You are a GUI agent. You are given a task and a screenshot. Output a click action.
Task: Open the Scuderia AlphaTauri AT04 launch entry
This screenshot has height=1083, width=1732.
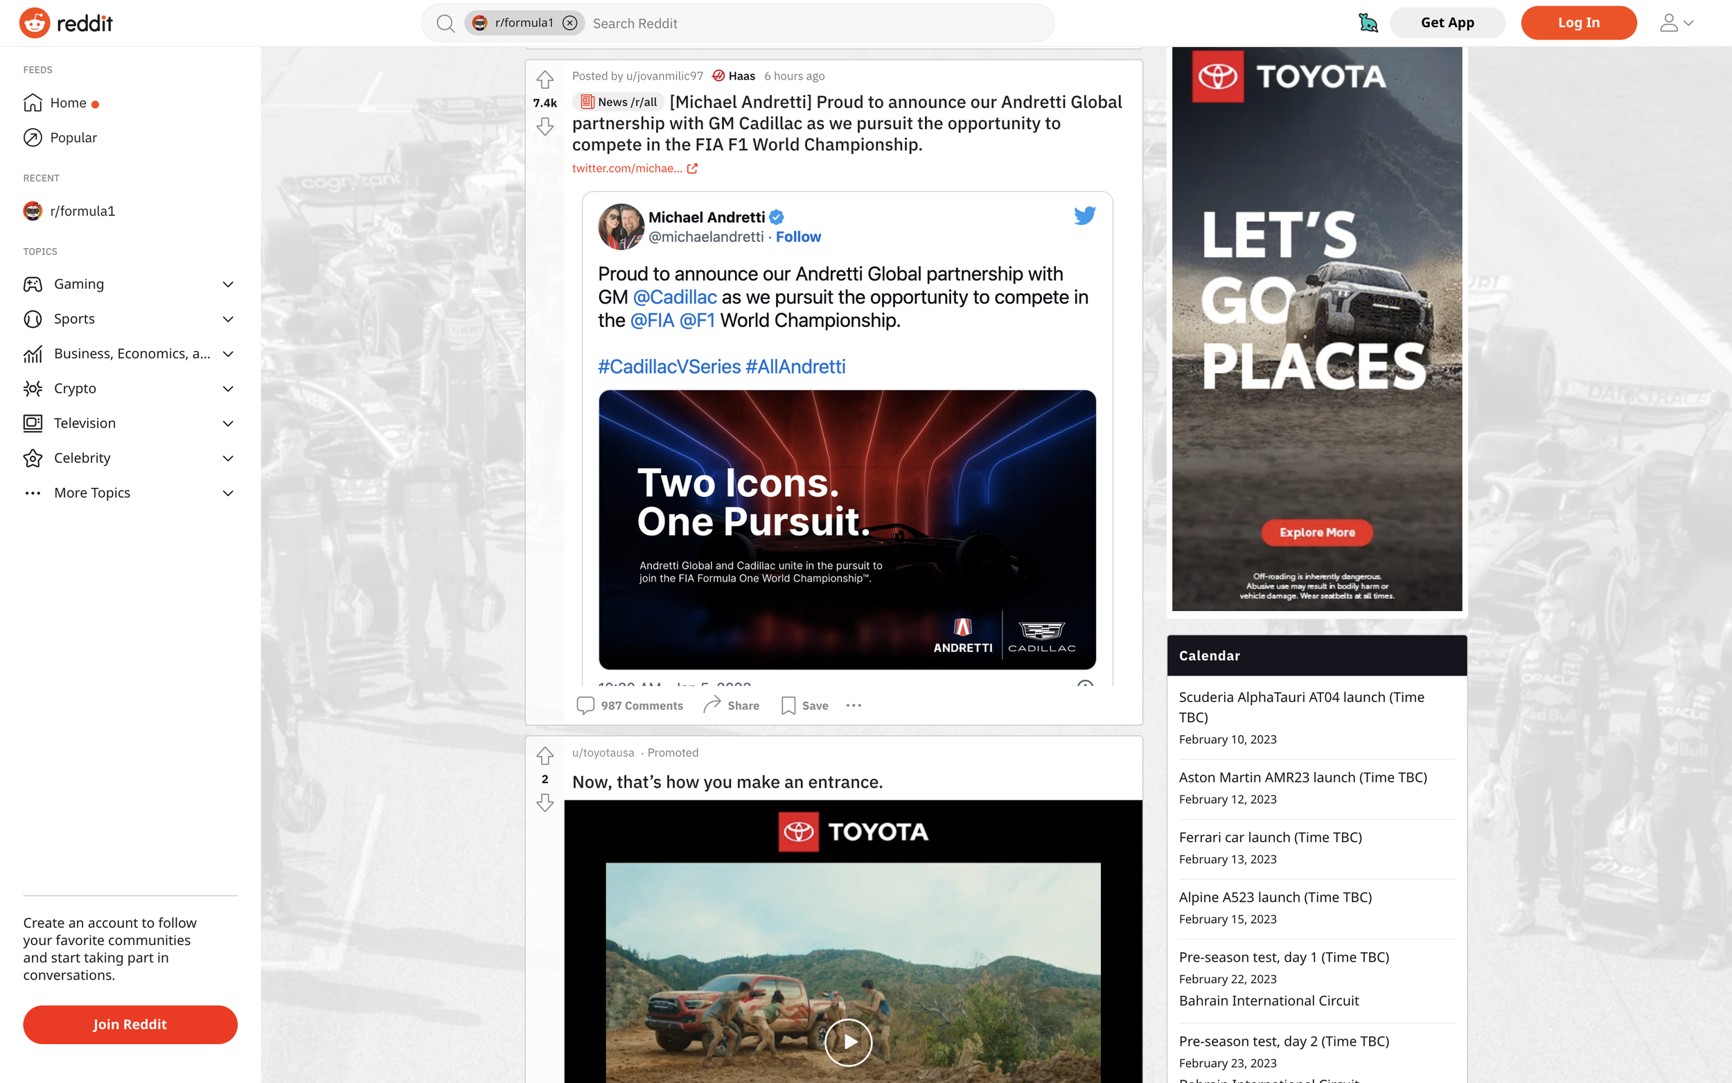point(1302,707)
